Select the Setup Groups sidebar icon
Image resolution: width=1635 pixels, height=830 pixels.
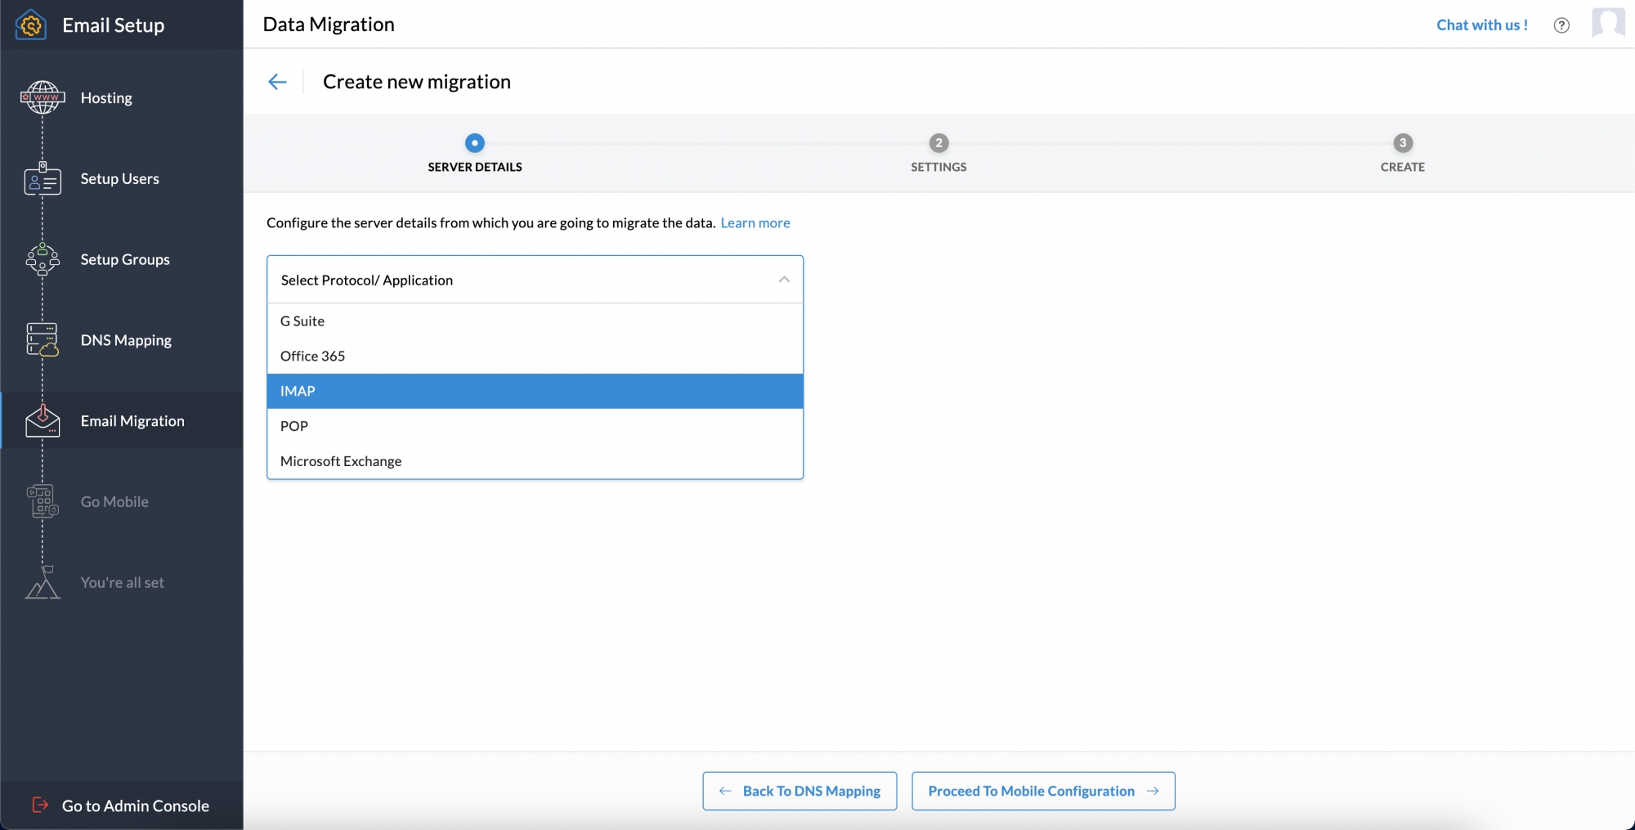(42, 259)
